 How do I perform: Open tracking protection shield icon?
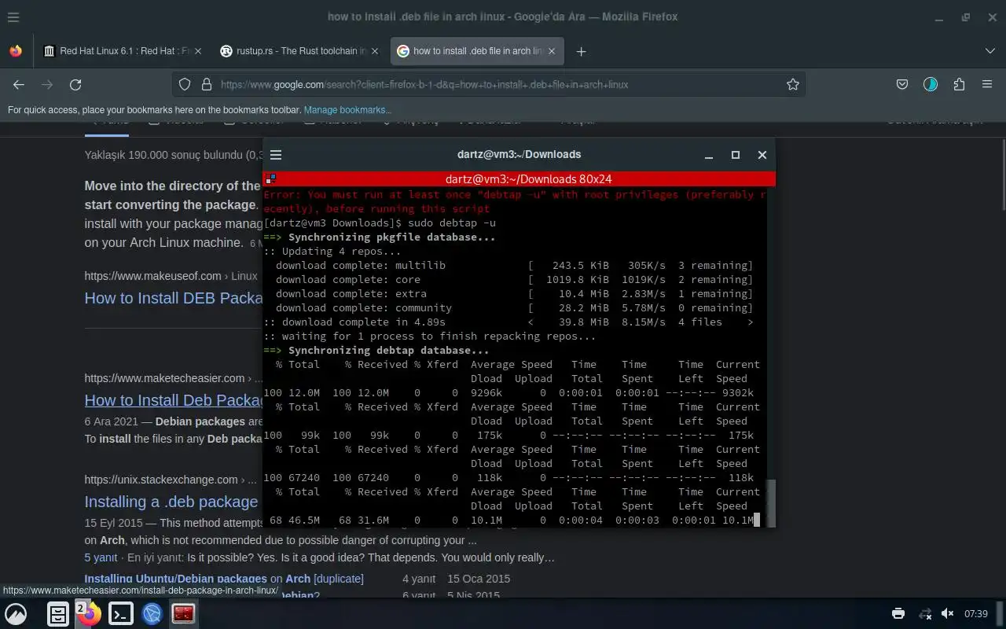tap(185, 84)
